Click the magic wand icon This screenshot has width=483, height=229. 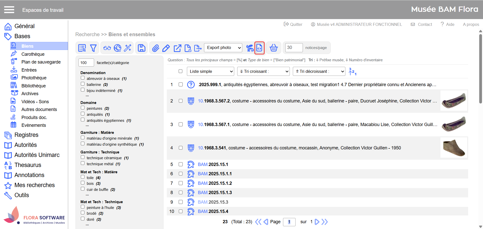[128, 48]
